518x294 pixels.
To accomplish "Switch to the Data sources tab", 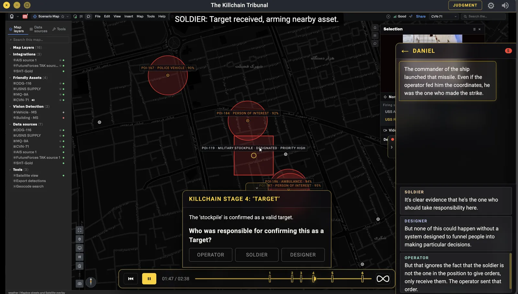I will pos(39,29).
